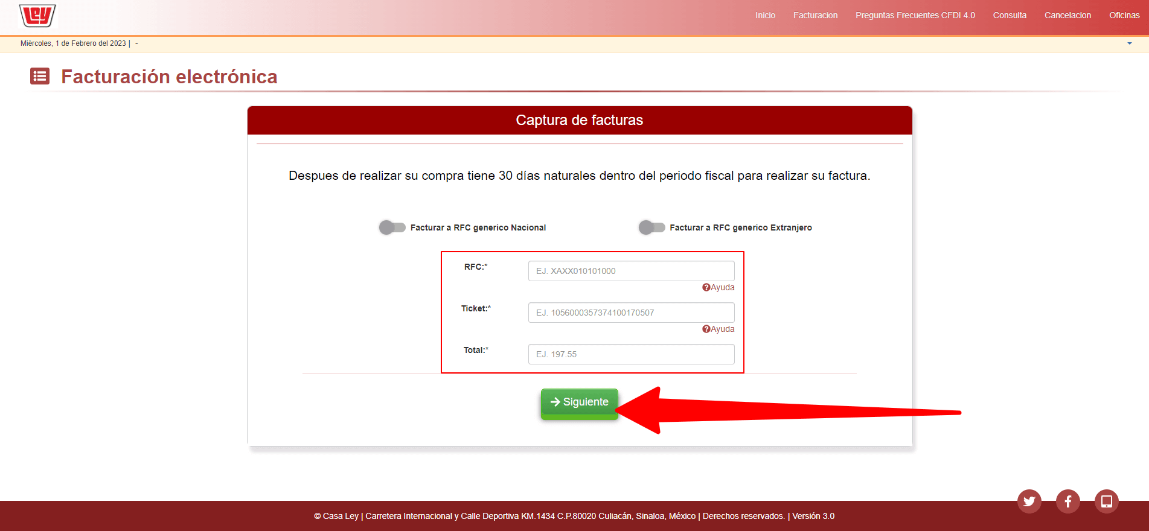Click the Ayuda help icon under Ticket
This screenshot has width=1149, height=531.
pos(706,329)
